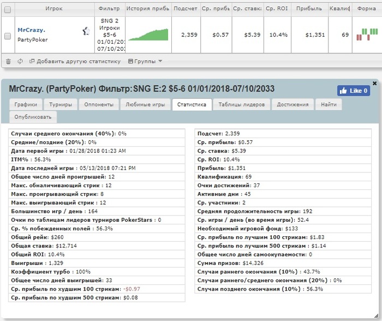
Task: Click Общий ROI: 10.4% row
Action: [x=97, y=254]
